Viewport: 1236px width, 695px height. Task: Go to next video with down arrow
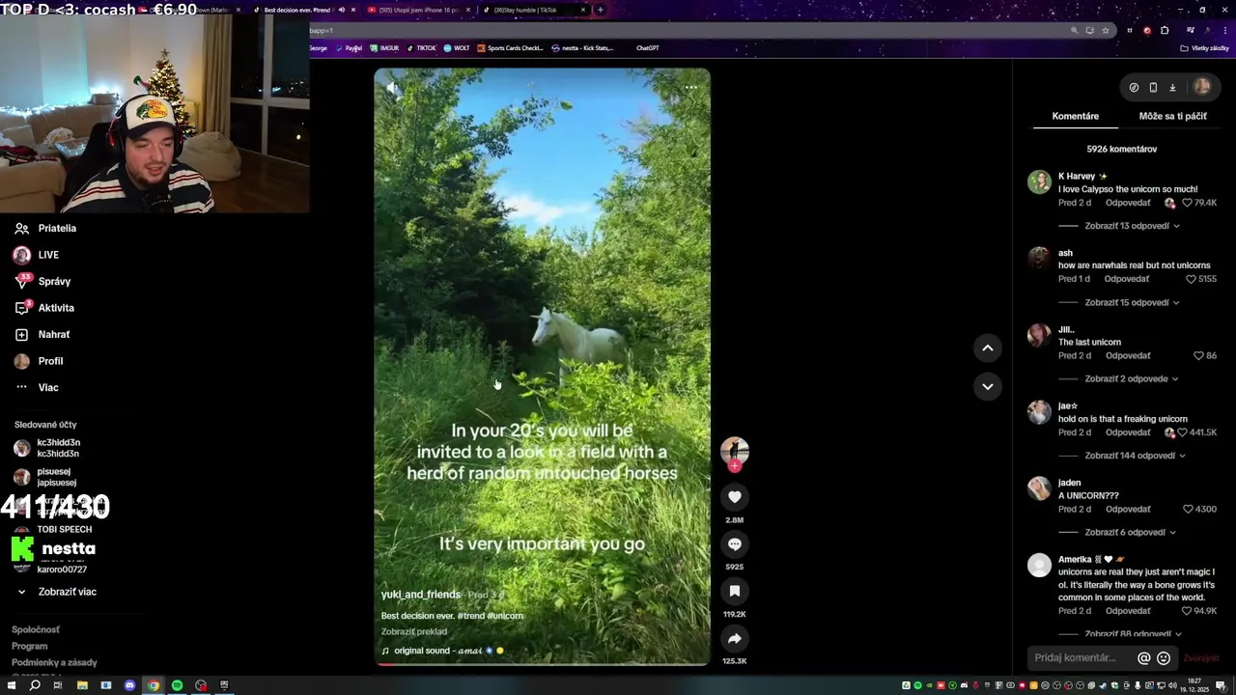[987, 386]
